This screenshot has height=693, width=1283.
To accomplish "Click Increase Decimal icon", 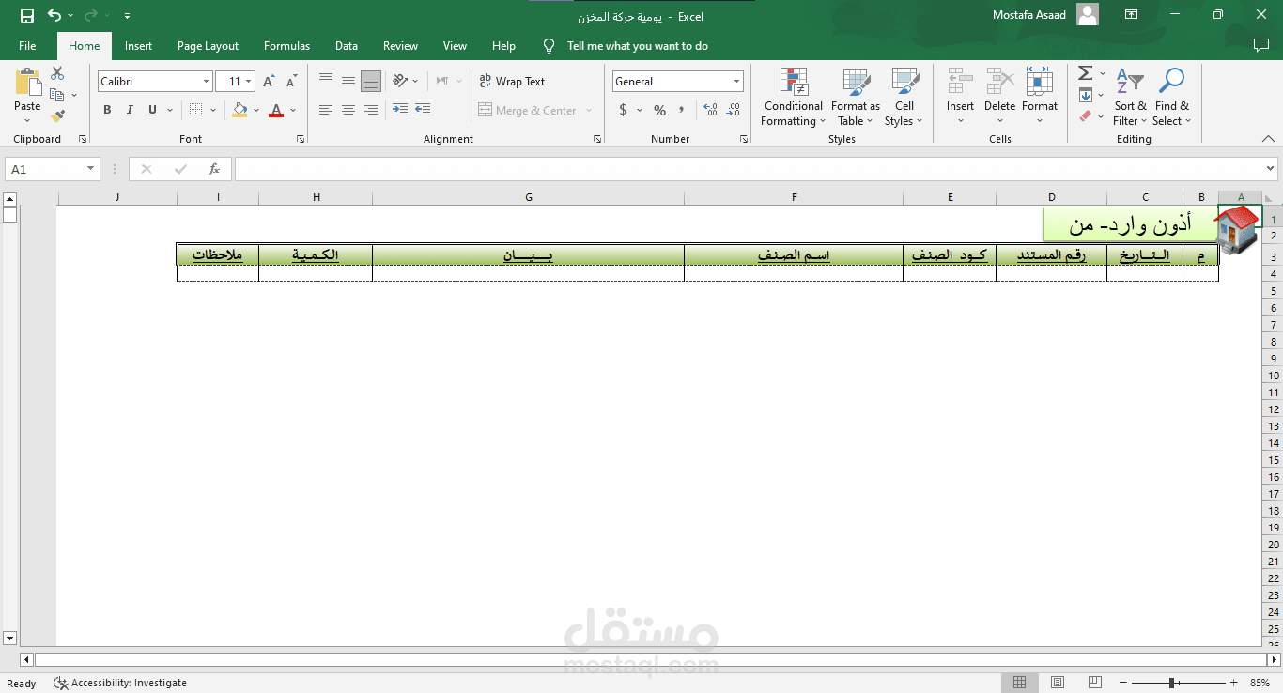I will [x=710, y=110].
